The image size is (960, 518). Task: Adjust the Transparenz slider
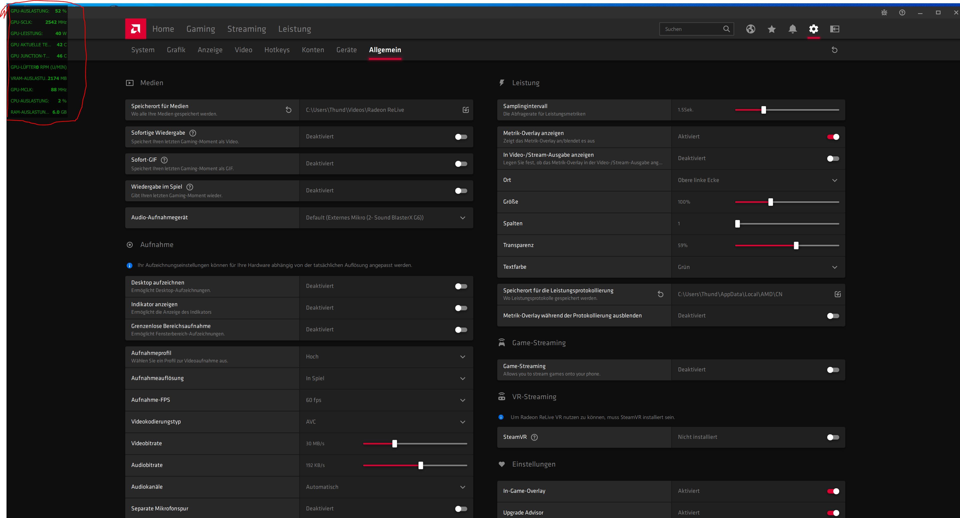(796, 246)
